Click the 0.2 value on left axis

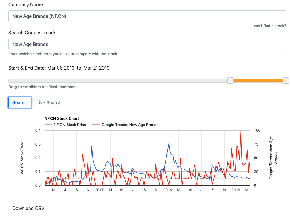click(x=38, y=158)
